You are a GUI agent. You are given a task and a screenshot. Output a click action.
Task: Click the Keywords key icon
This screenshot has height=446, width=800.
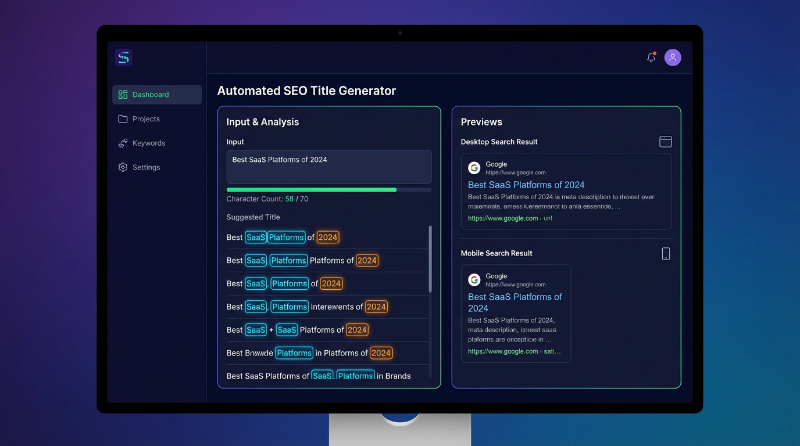123,143
